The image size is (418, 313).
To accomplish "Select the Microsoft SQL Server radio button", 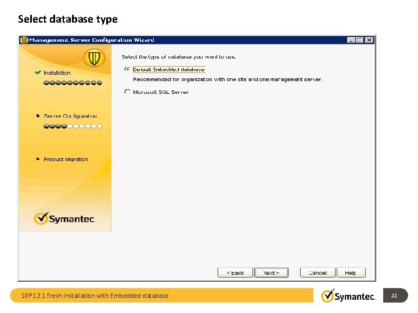I will 127,92.
